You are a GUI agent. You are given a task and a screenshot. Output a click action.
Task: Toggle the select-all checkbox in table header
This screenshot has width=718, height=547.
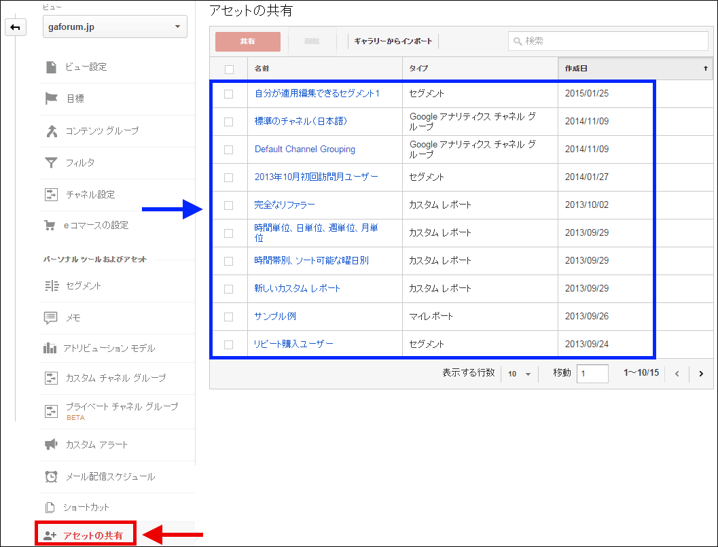[x=229, y=69]
